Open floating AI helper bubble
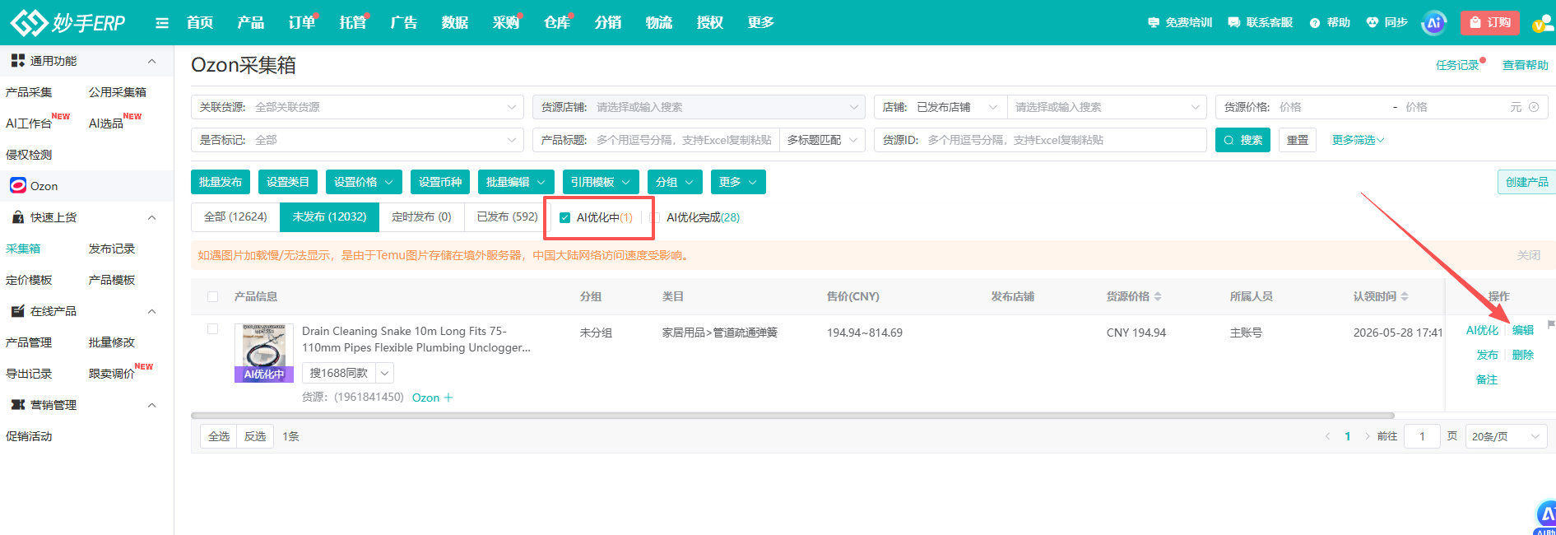Screen dimensions: 1556x535 click(x=1546, y=518)
